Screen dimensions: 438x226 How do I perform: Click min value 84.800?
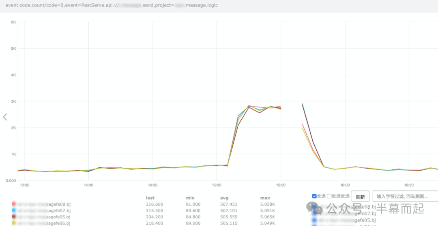[x=193, y=217]
